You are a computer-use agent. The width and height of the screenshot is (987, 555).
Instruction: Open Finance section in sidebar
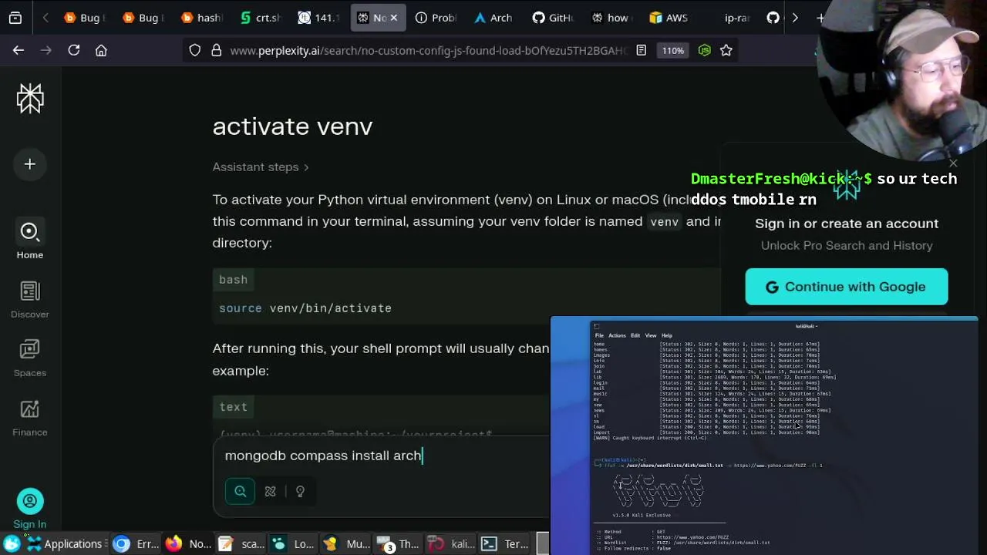coord(30,418)
